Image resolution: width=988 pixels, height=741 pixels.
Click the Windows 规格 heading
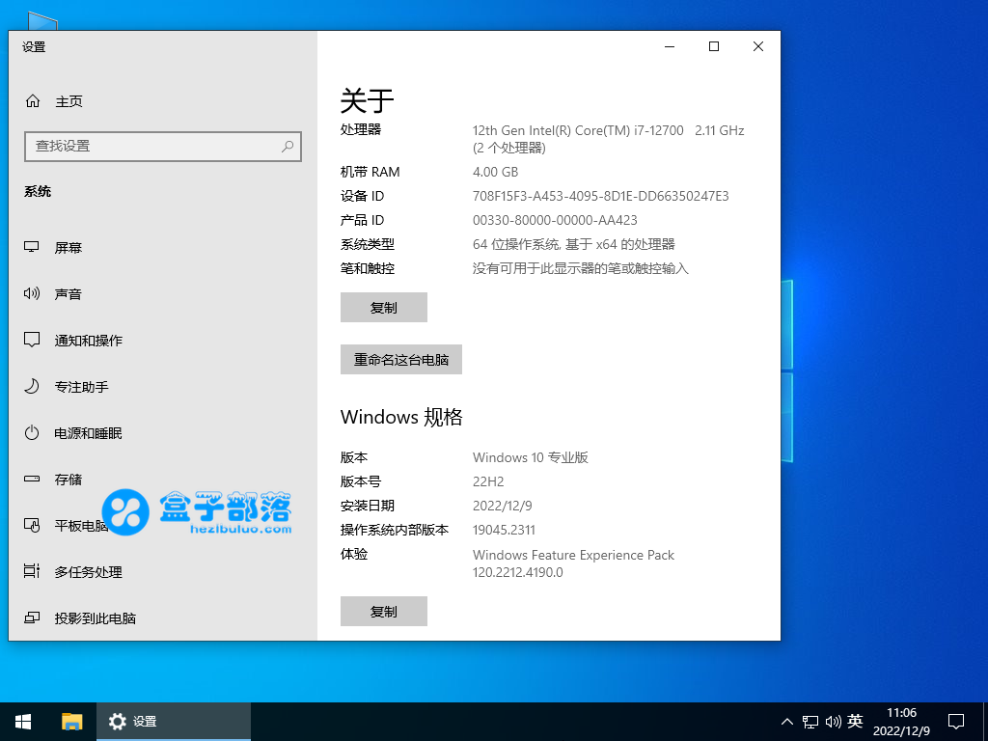point(401,417)
